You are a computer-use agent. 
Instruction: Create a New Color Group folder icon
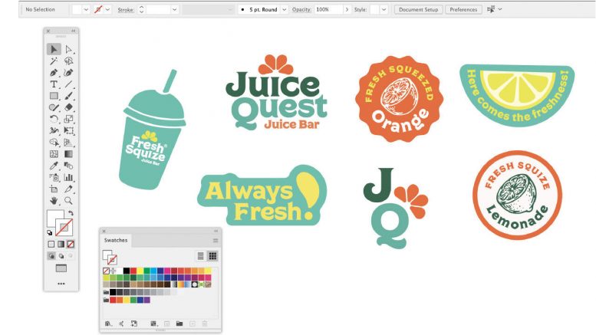[x=179, y=324]
